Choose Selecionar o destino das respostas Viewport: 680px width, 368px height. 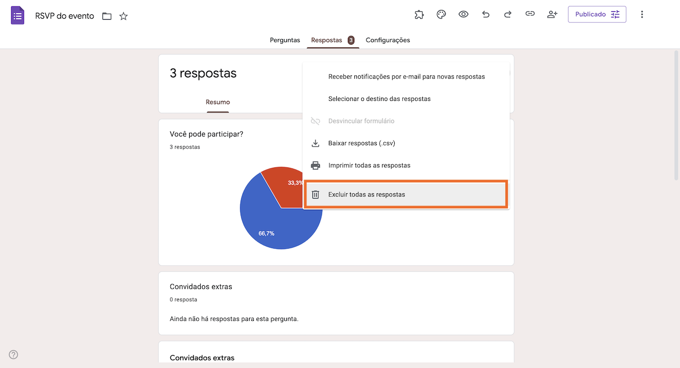pyautogui.click(x=406, y=99)
